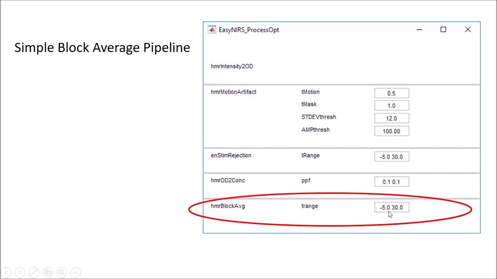
Task: Show all slides view icon
Action: pos(47,272)
